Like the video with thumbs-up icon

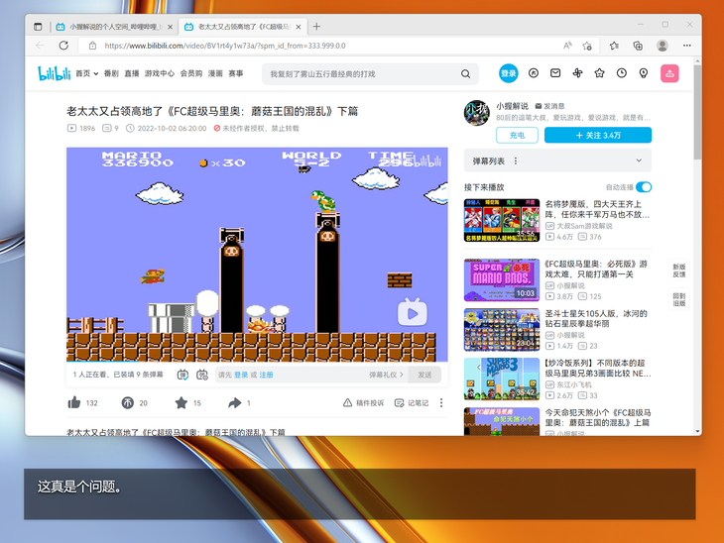tap(74, 402)
